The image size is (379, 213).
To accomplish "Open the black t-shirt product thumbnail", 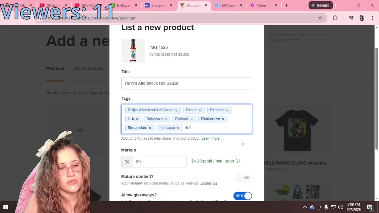I will pyautogui.click(x=297, y=130).
